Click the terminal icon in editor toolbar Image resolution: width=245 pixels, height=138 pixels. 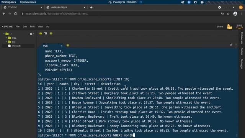[46, 33]
